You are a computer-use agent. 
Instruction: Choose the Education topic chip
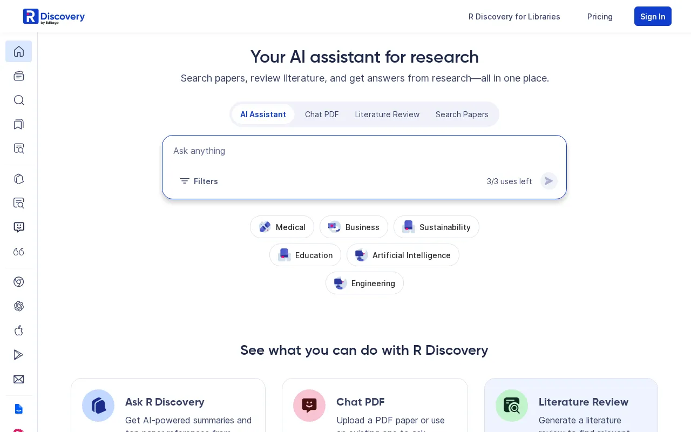point(305,255)
